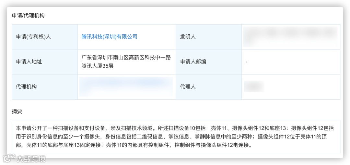
Task: Click the blurred 发明人 value cell
Action: click(291, 37)
